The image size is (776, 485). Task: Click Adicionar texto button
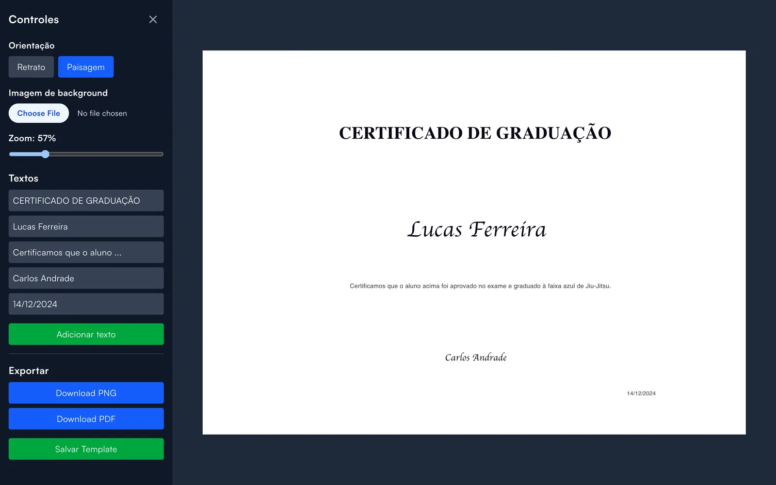tap(86, 334)
